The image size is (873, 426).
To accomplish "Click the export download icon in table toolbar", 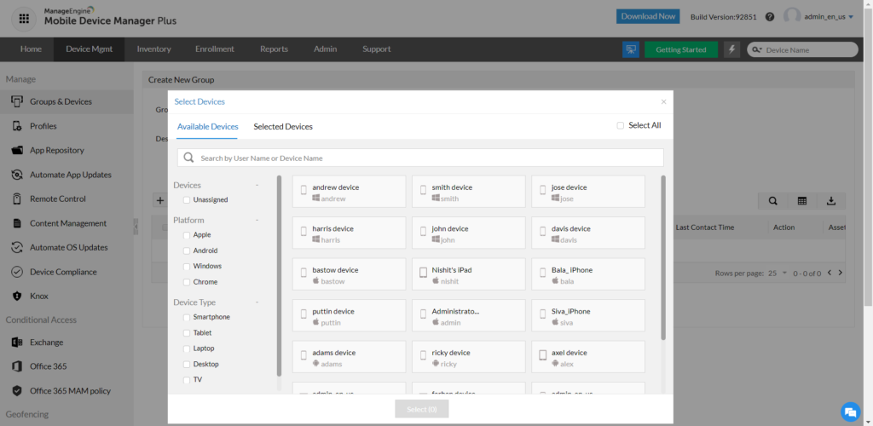I will coord(830,201).
